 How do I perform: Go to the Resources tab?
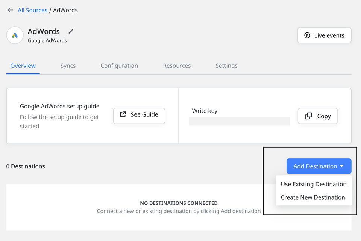click(177, 66)
